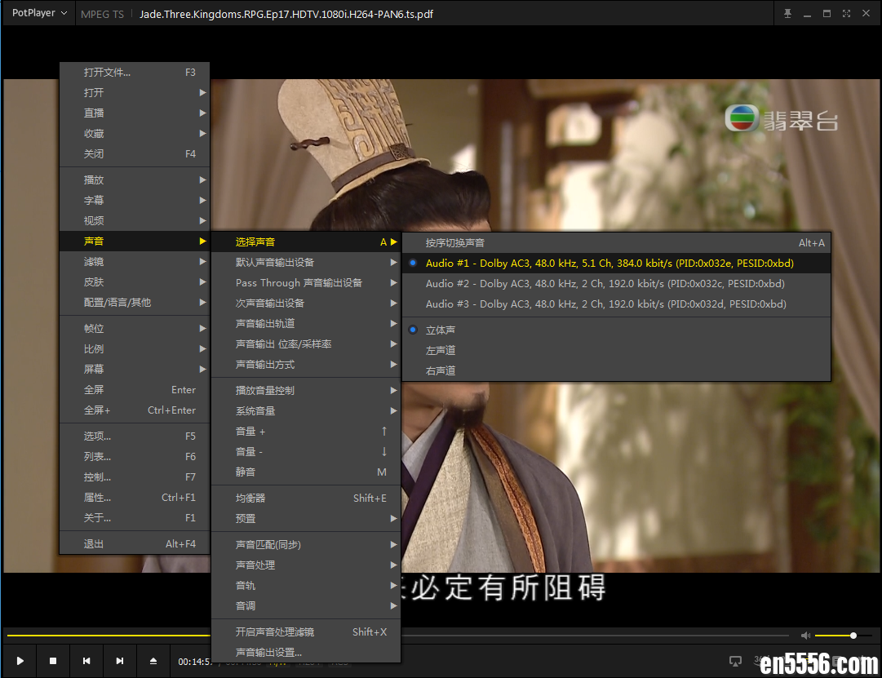882x678 pixels.
Task: Open 播放音量控制 submenu
Action: pyautogui.click(x=306, y=390)
